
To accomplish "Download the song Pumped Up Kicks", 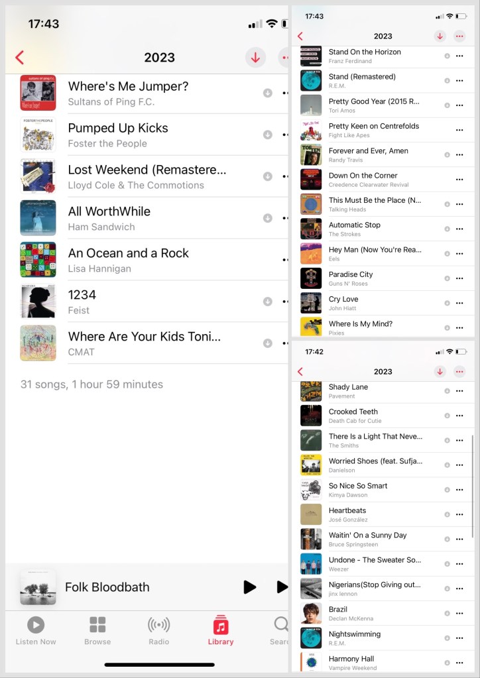I will 267,135.
